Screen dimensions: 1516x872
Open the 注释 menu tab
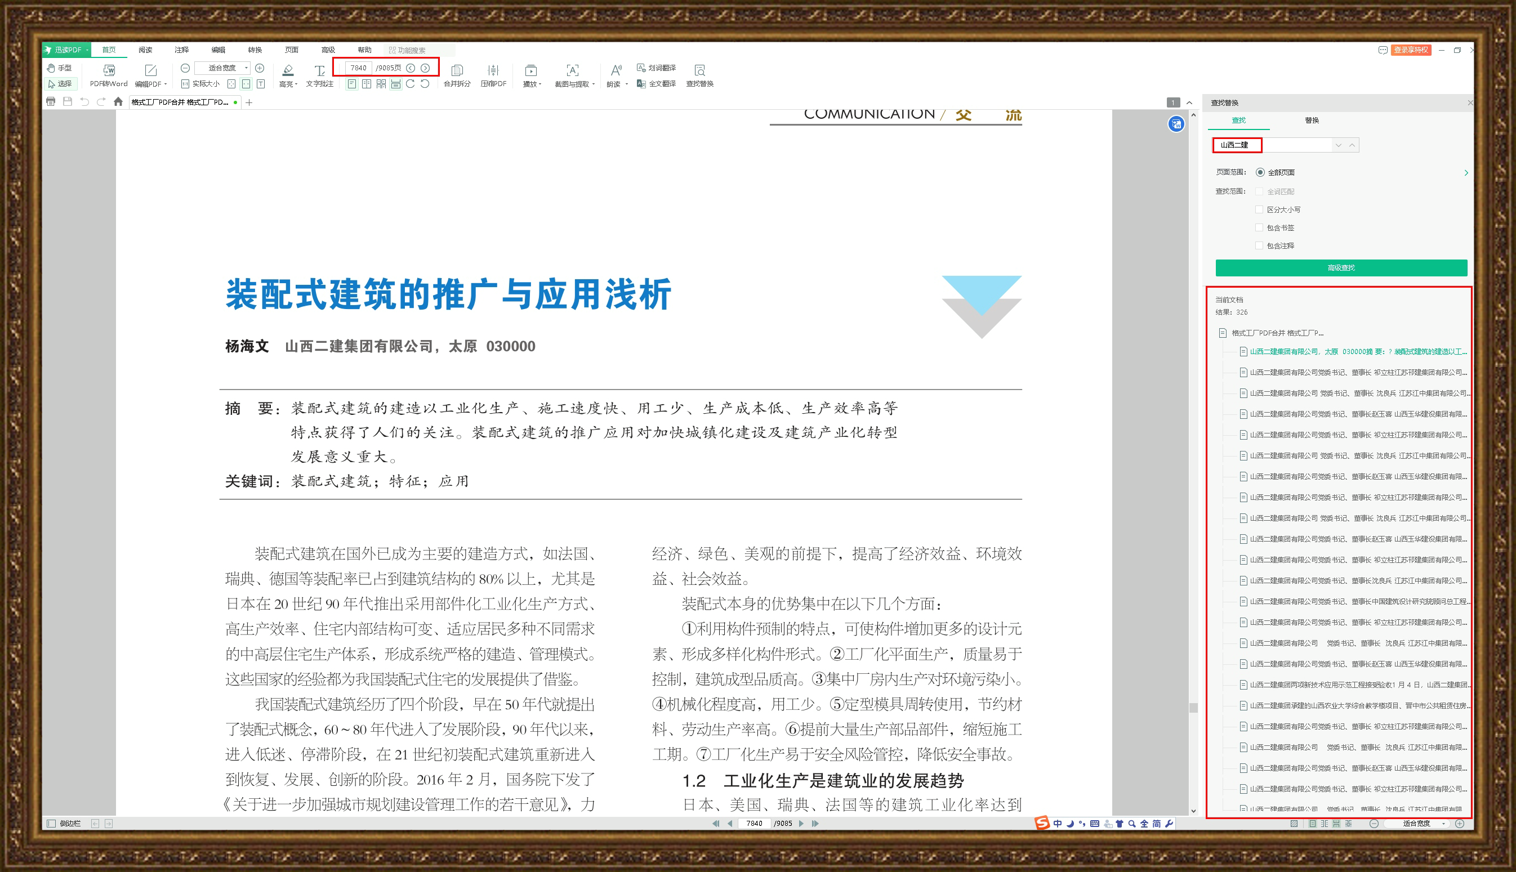pyautogui.click(x=181, y=50)
